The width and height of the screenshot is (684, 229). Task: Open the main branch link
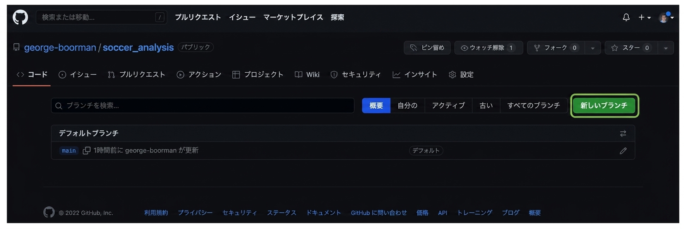(x=69, y=150)
